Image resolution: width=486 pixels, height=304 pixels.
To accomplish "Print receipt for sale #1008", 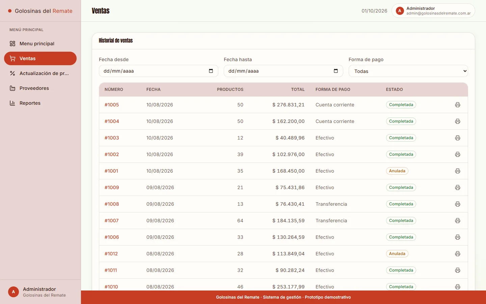I will 458,204.
